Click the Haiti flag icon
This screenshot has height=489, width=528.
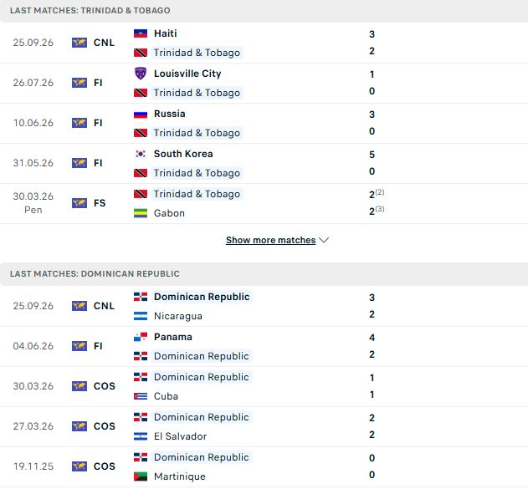click(x=141, y=33)
